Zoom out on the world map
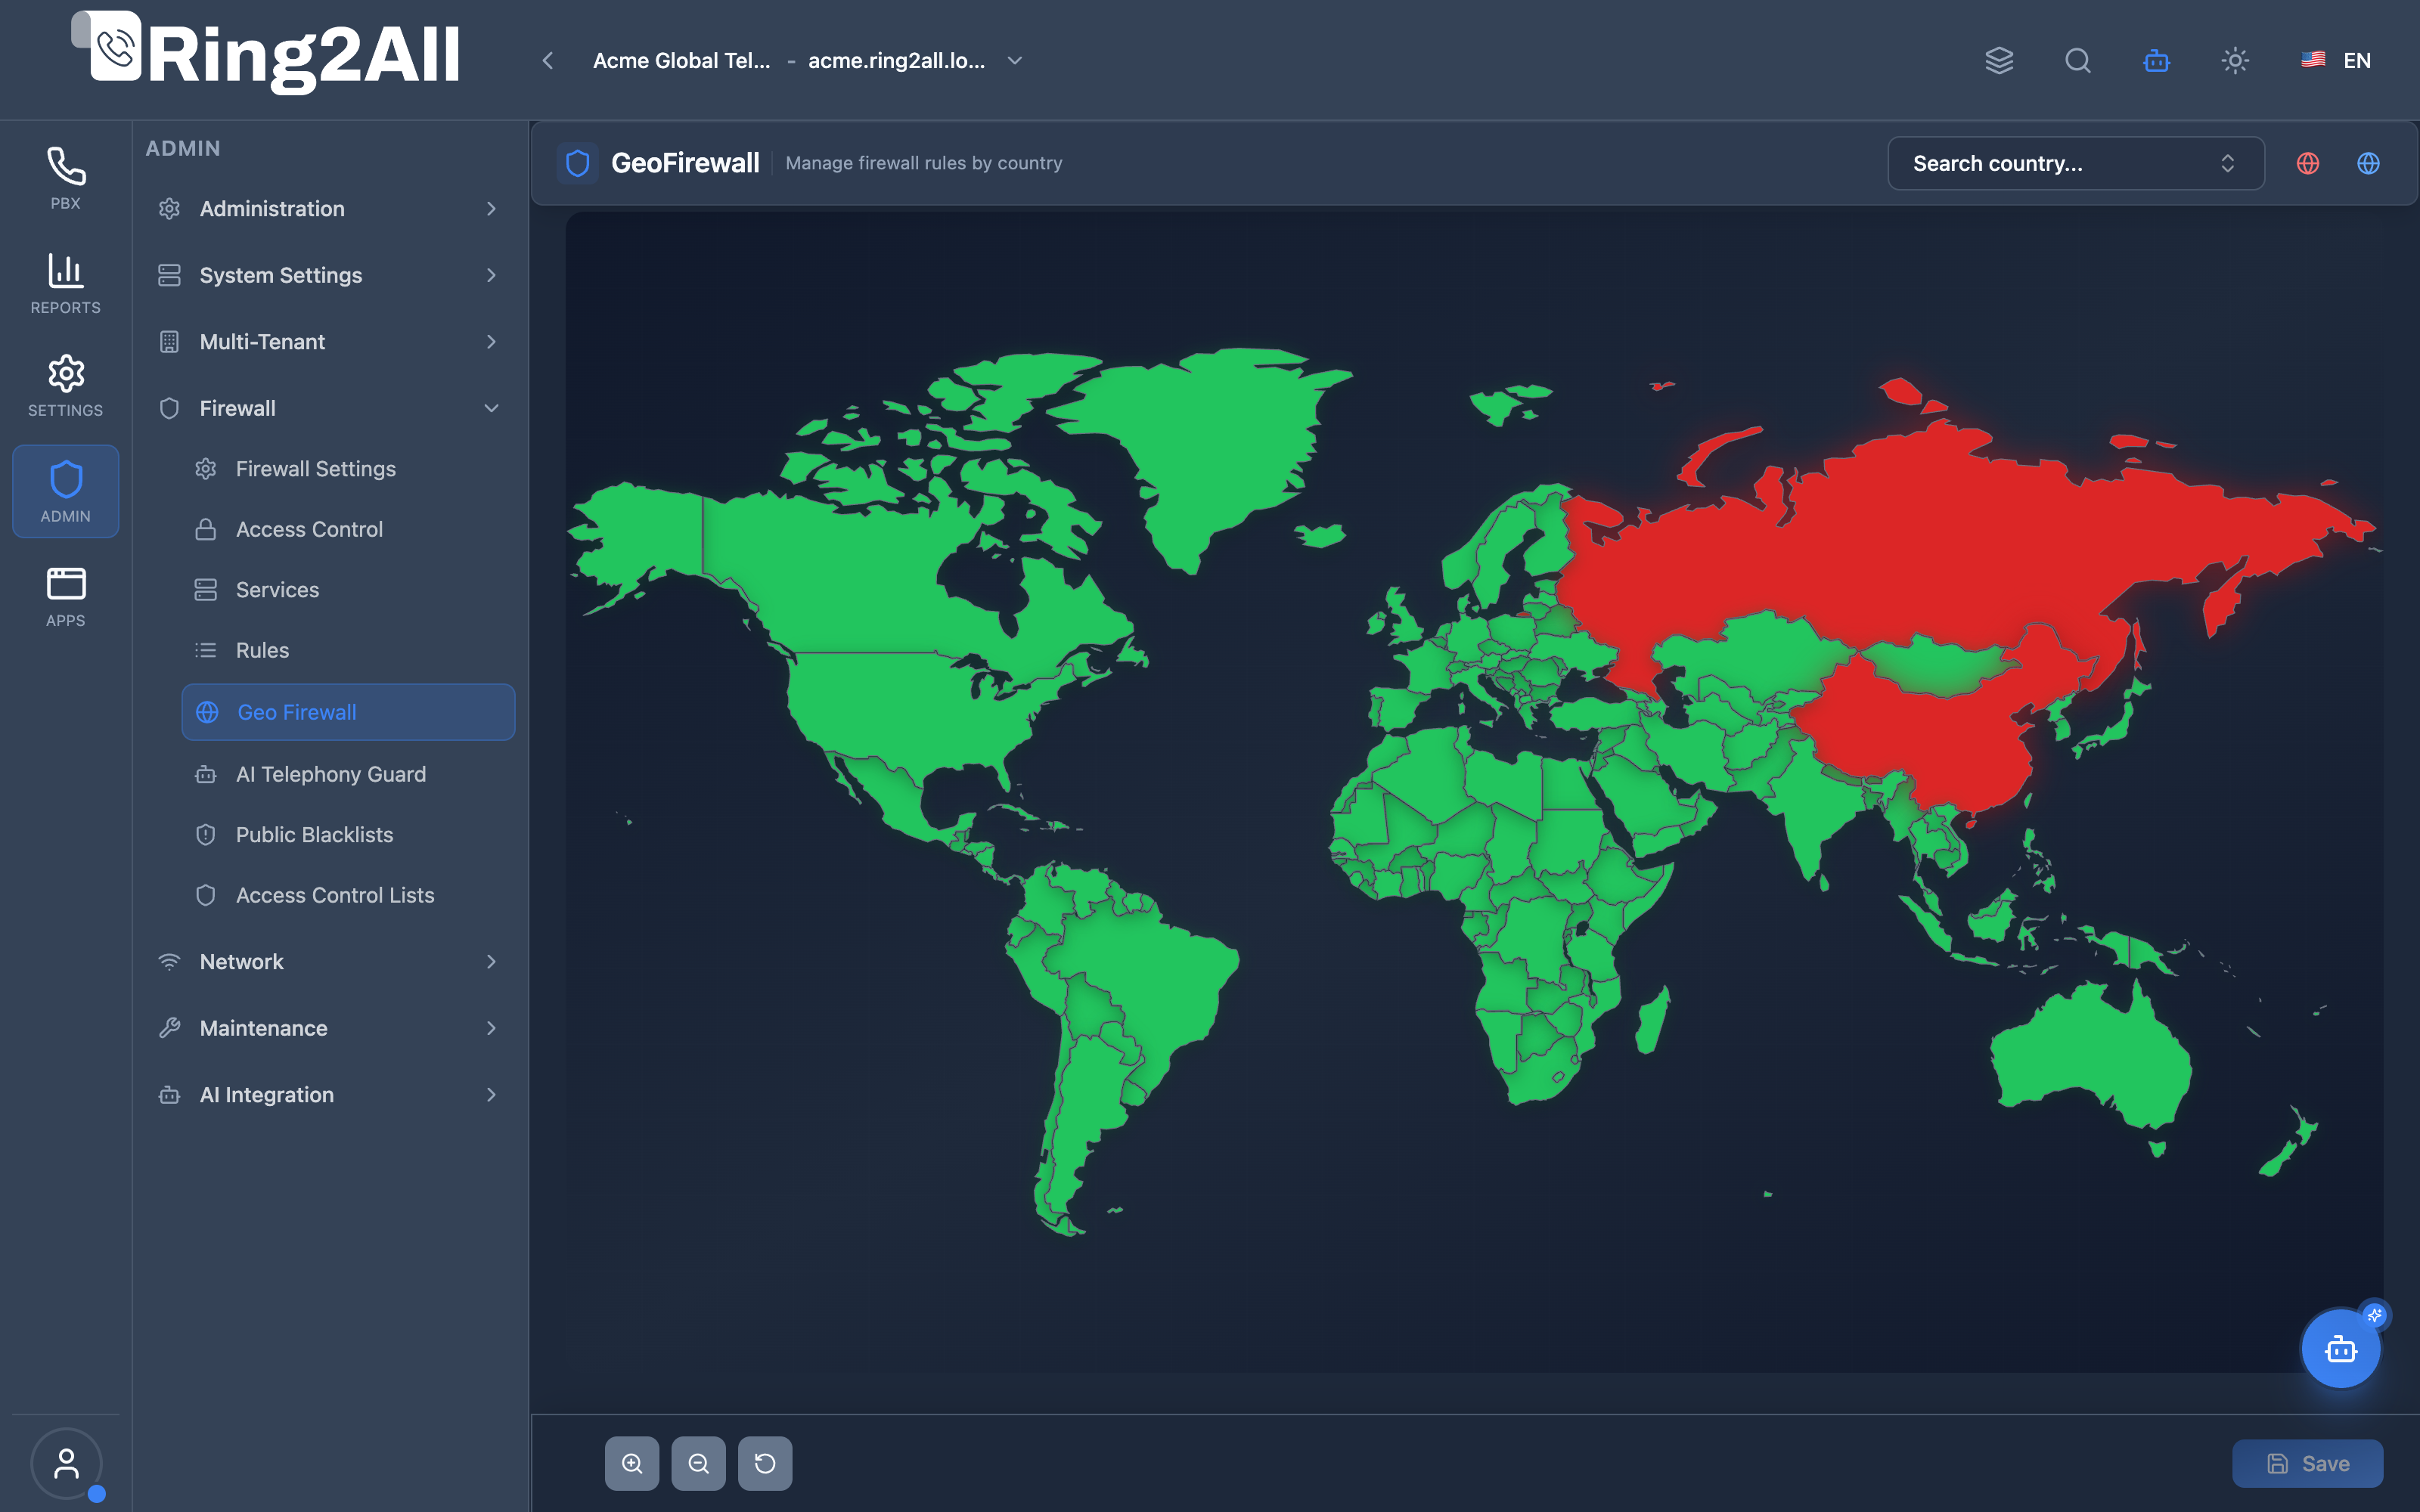This screenshot has width=2420, height=1512. coord(698,1463)
